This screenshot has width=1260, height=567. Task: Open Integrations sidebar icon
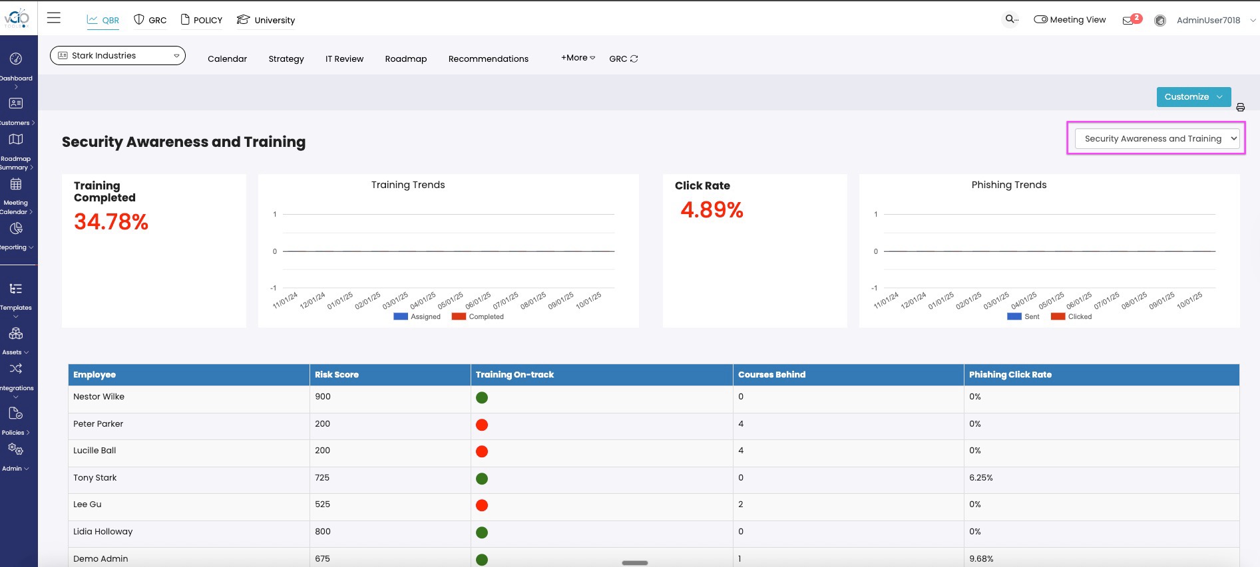pyautogui.click(x=16, y=368)
